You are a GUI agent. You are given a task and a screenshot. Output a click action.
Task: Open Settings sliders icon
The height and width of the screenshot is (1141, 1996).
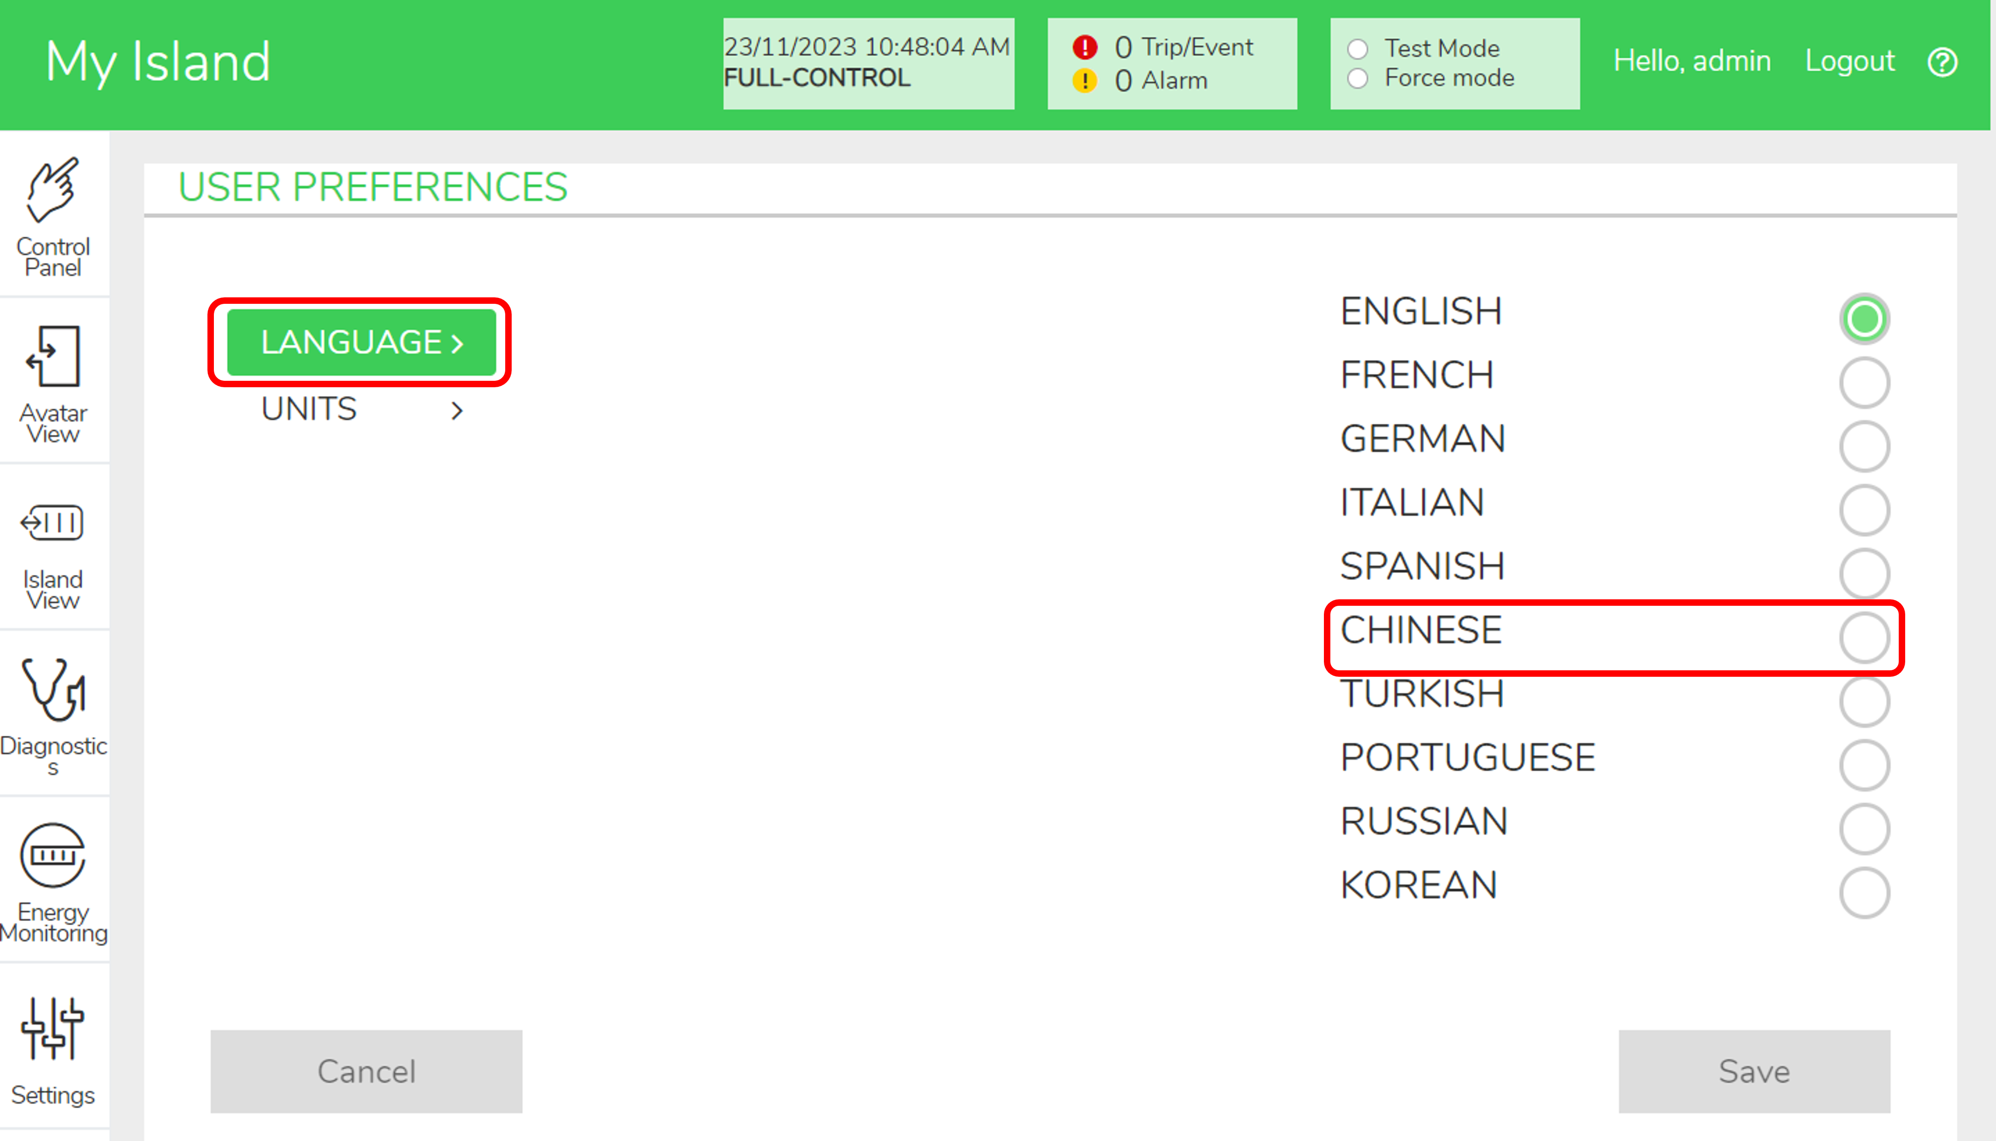click(x=53, y=1028)
